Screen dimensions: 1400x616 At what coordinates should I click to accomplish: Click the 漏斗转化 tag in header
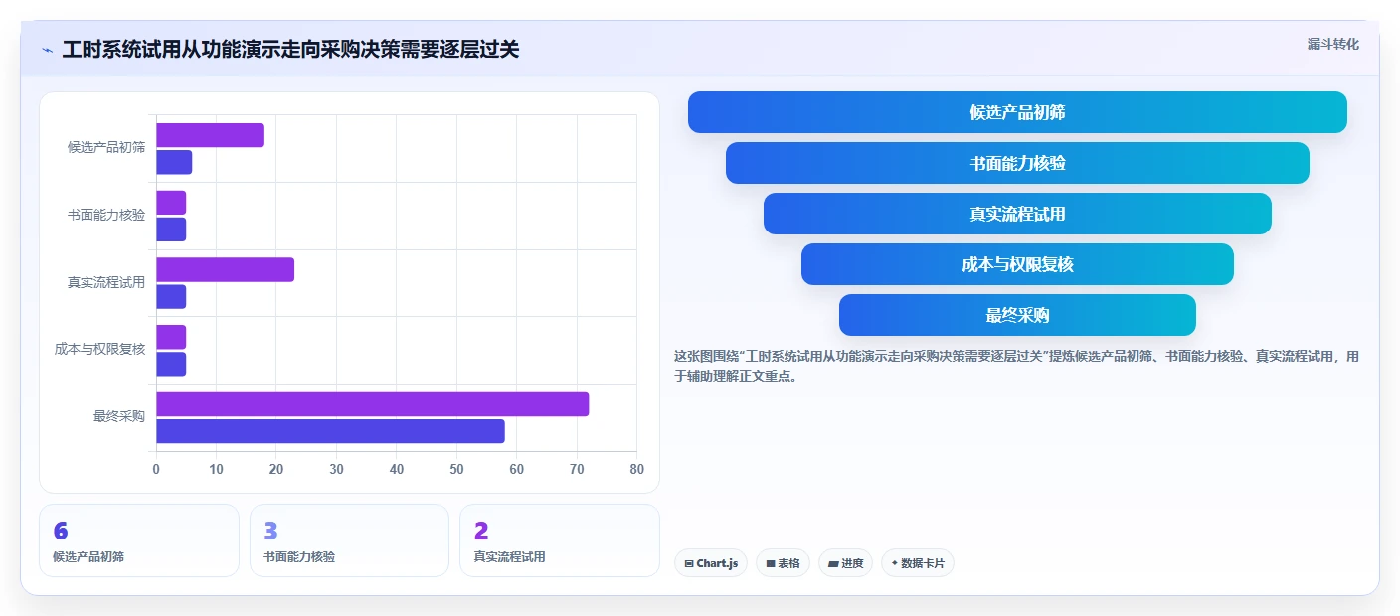click(x=1332, y=44)
